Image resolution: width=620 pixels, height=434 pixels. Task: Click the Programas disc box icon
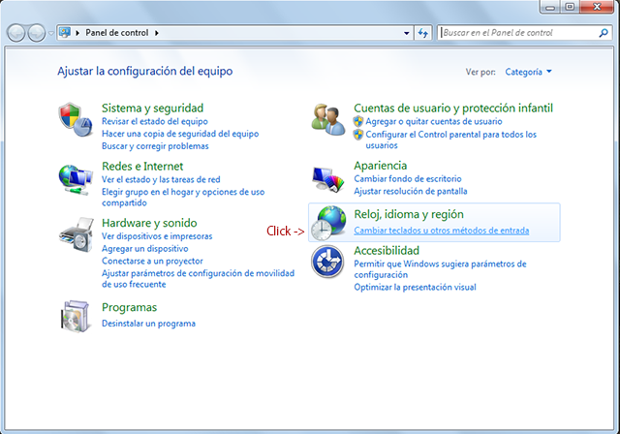(75, 316)
